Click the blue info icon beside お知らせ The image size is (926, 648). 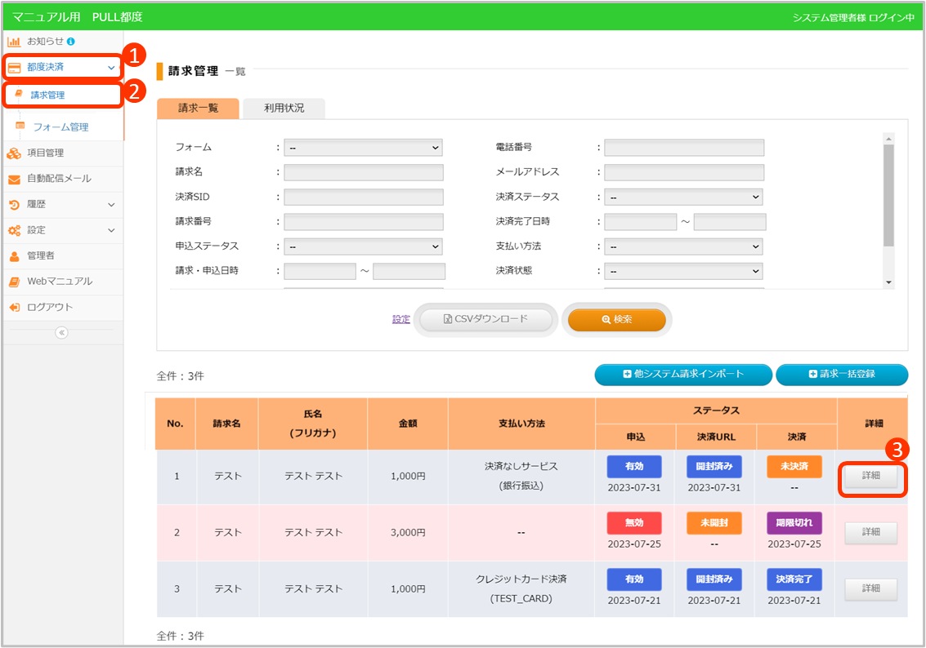[x=71, y=41]
